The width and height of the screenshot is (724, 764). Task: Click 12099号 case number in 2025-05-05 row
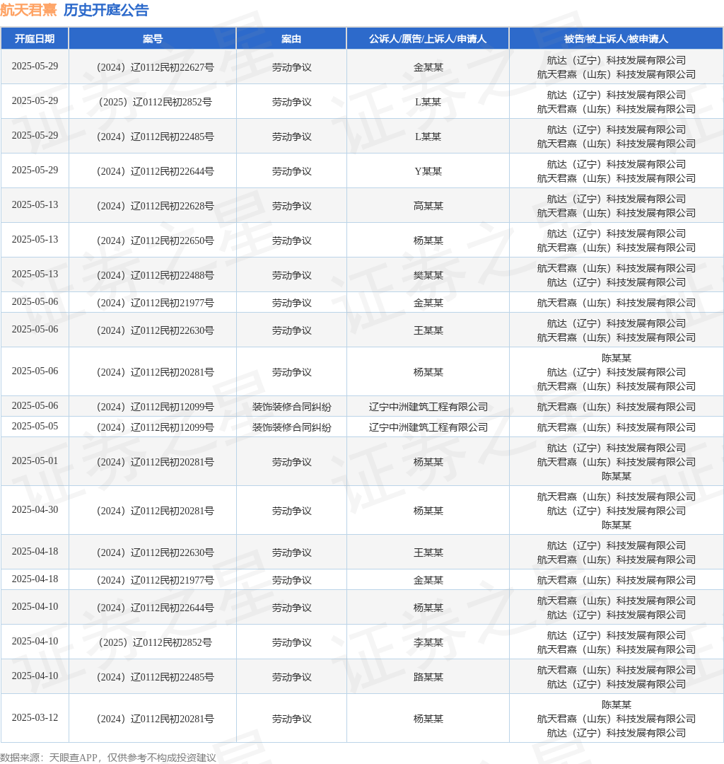point(155,427)
